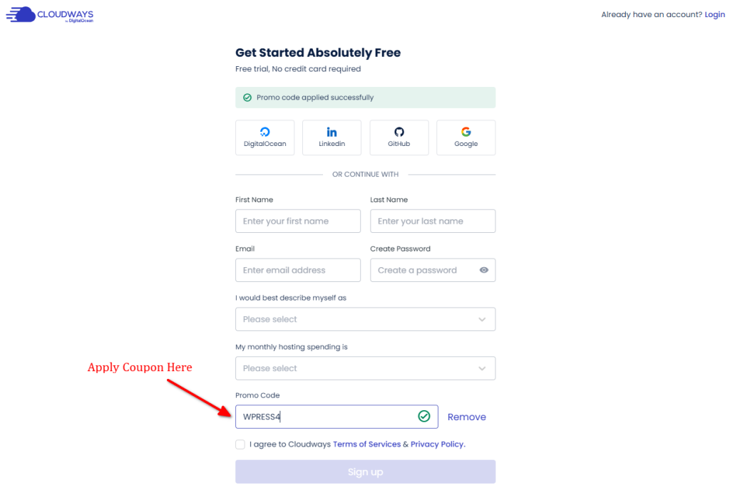Check the agree to Terms checkbox
The width and height of the screenshot is (730, 490).
pos(240,444)
